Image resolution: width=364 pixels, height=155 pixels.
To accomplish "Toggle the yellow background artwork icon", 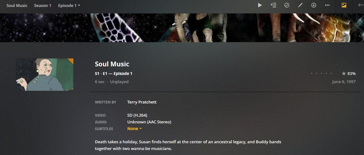I will pos(344,5).
